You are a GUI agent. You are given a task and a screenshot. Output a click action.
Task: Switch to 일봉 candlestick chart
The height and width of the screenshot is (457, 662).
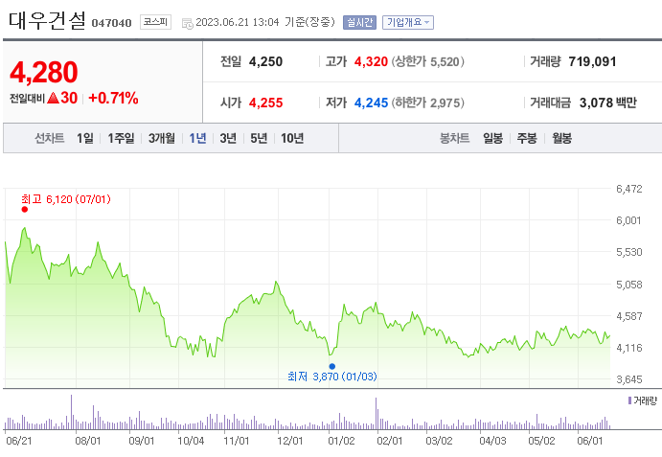[x=492, y=138]
